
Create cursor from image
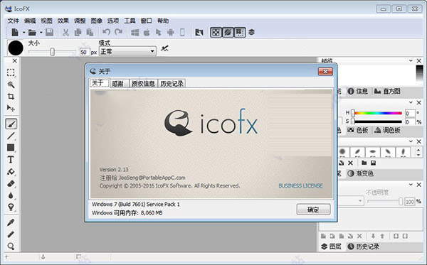(x=159, y=33)
